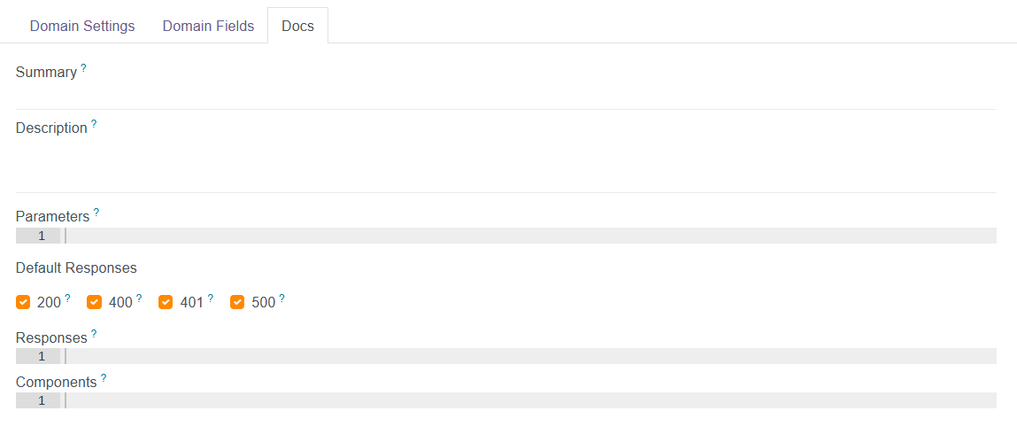Click the Components help question mark
Viewport: 1017px width, 442px height.
coord(104,378)
